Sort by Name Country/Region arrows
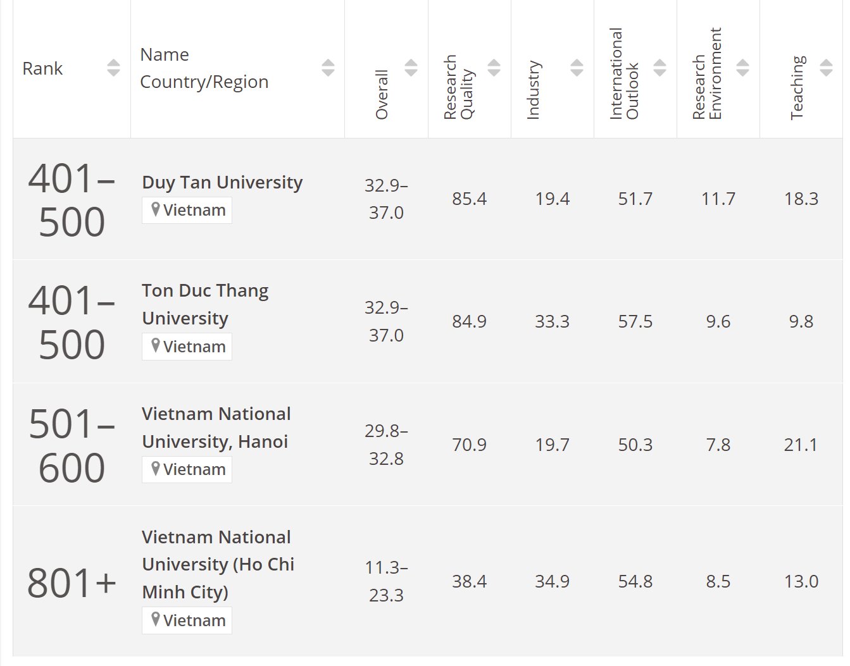The width and height of the screenshot is (850, 666). coord(328,68)
